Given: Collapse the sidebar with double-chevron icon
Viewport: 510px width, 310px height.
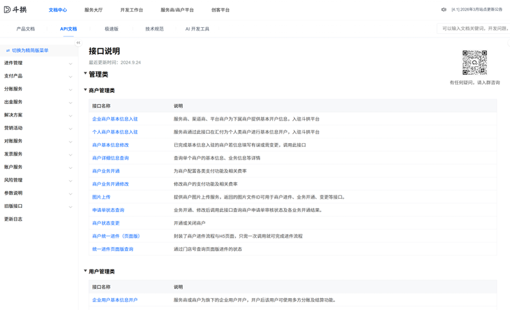Looking at the screenshot, I should click(x=78, y=42).
